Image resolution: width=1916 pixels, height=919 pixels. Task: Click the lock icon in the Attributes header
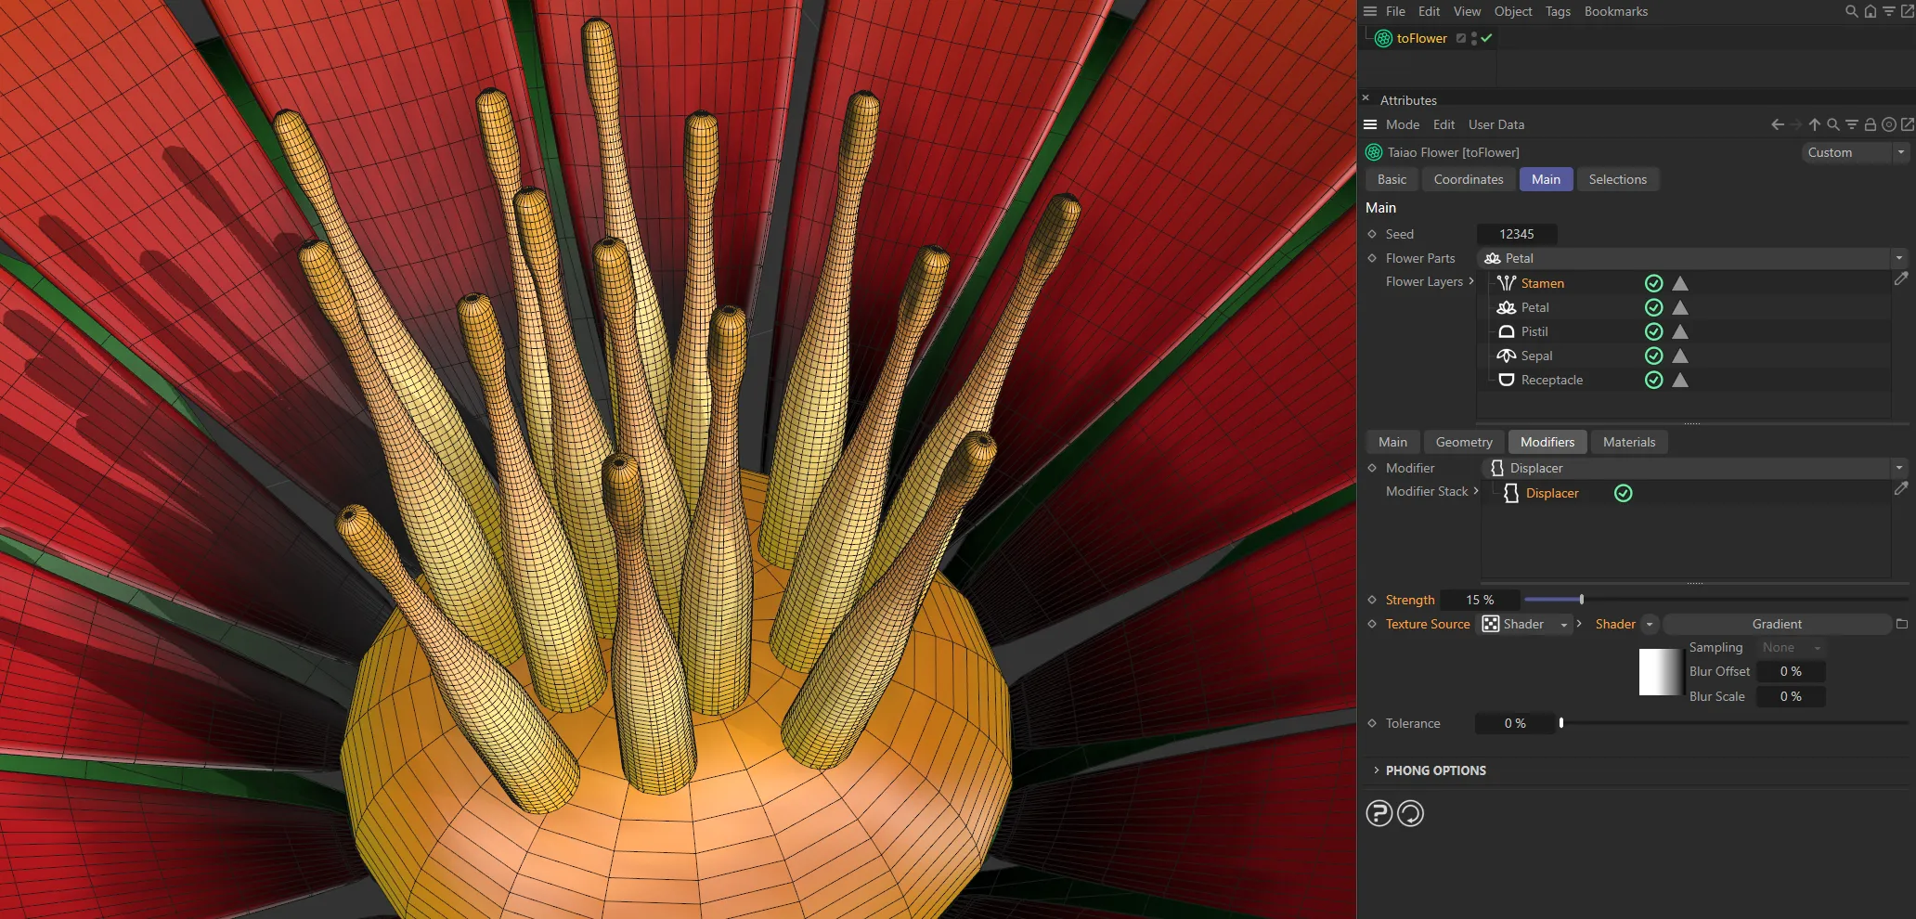(x=1871, y=123)
